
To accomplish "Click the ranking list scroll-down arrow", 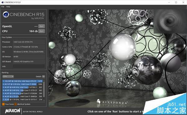I will coord(44,100).
